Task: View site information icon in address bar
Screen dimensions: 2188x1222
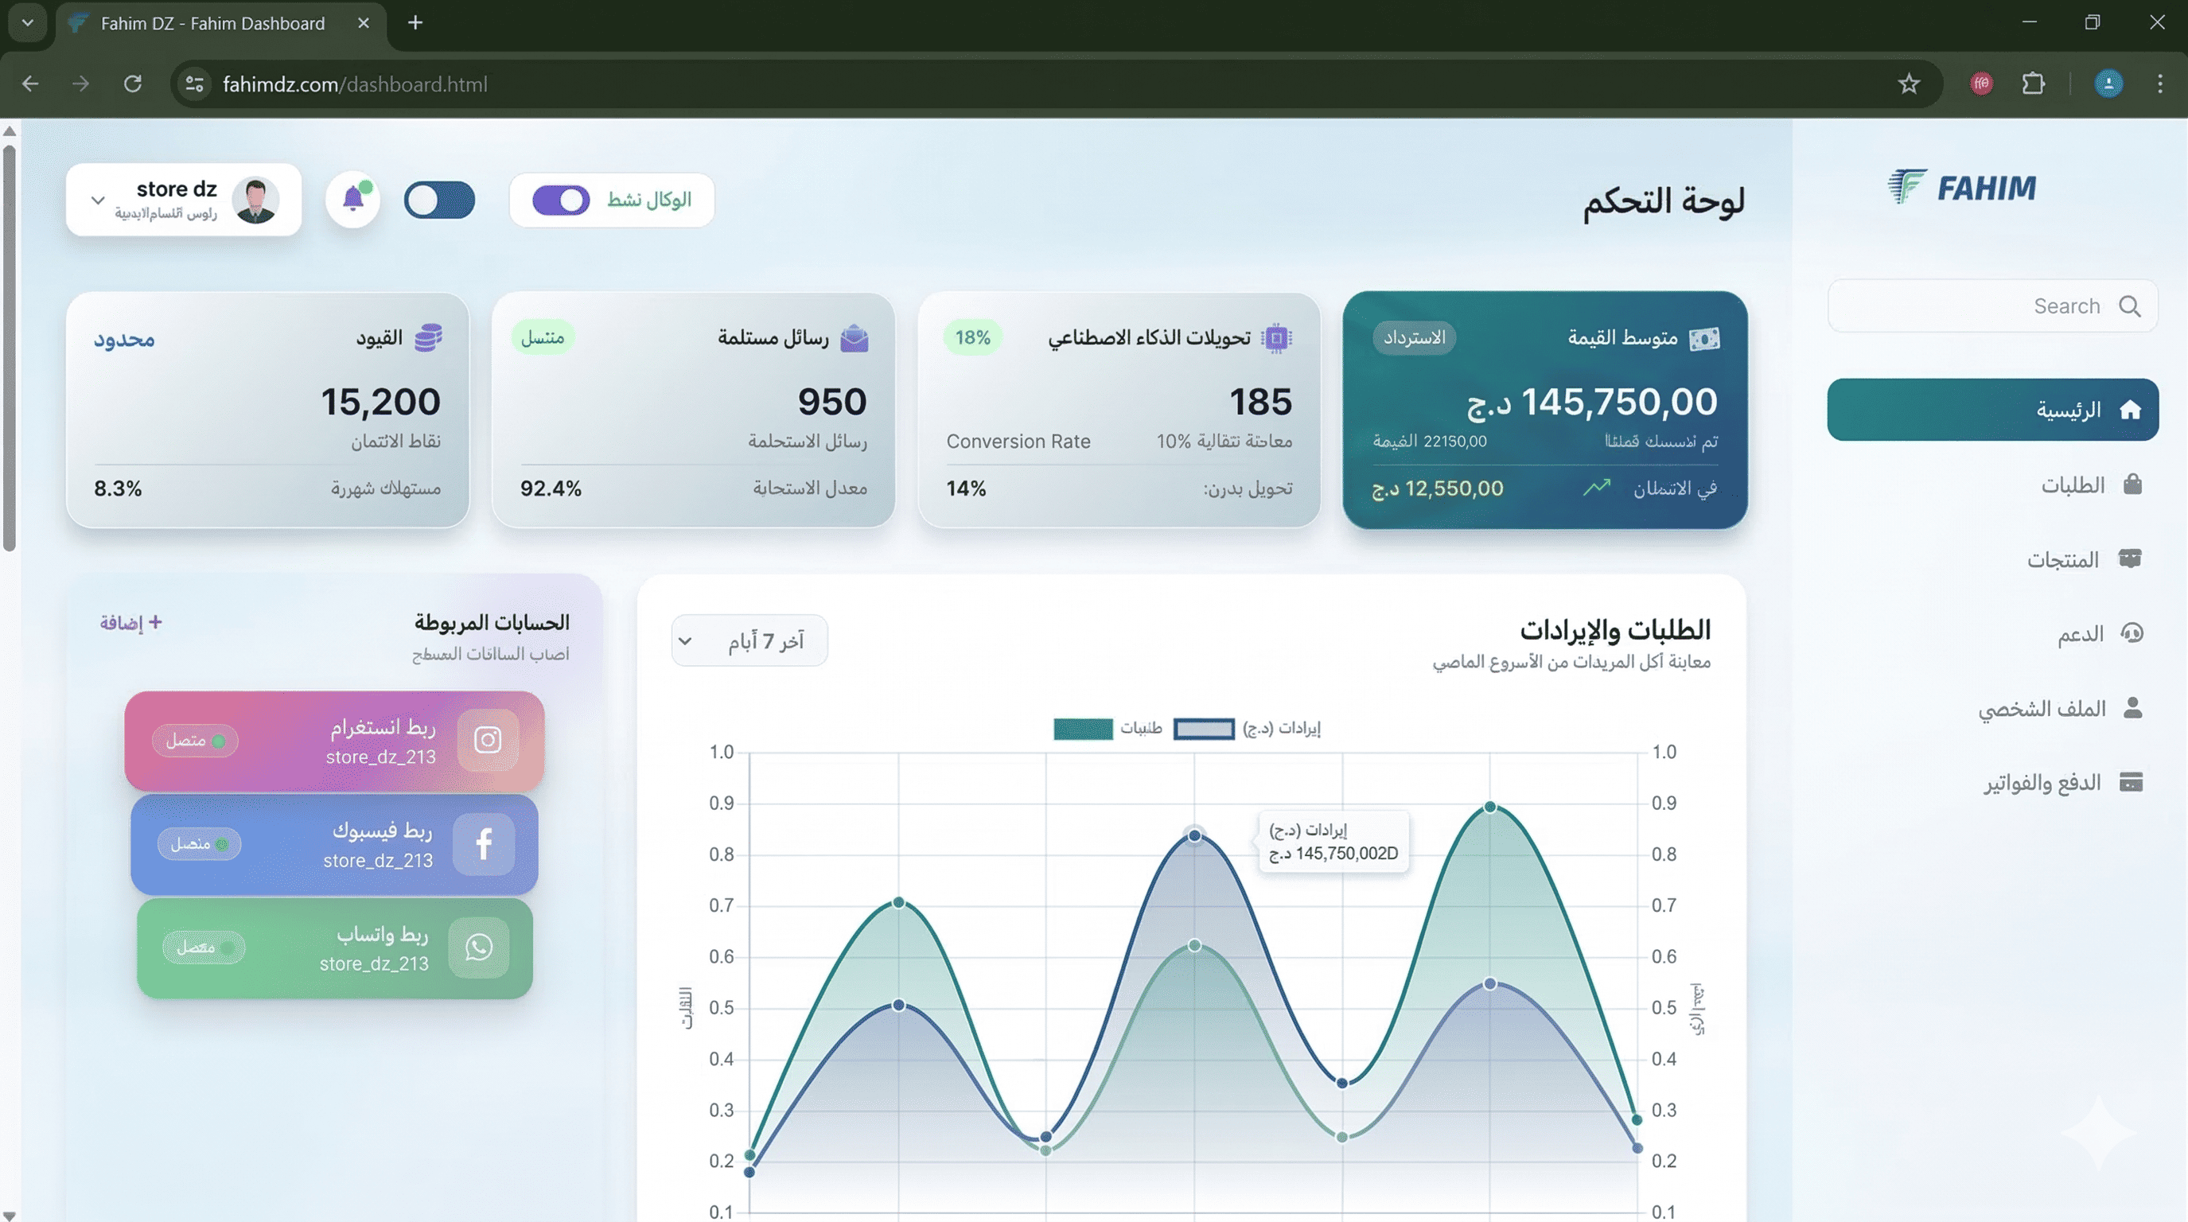Action: click(x=194, y=84)
